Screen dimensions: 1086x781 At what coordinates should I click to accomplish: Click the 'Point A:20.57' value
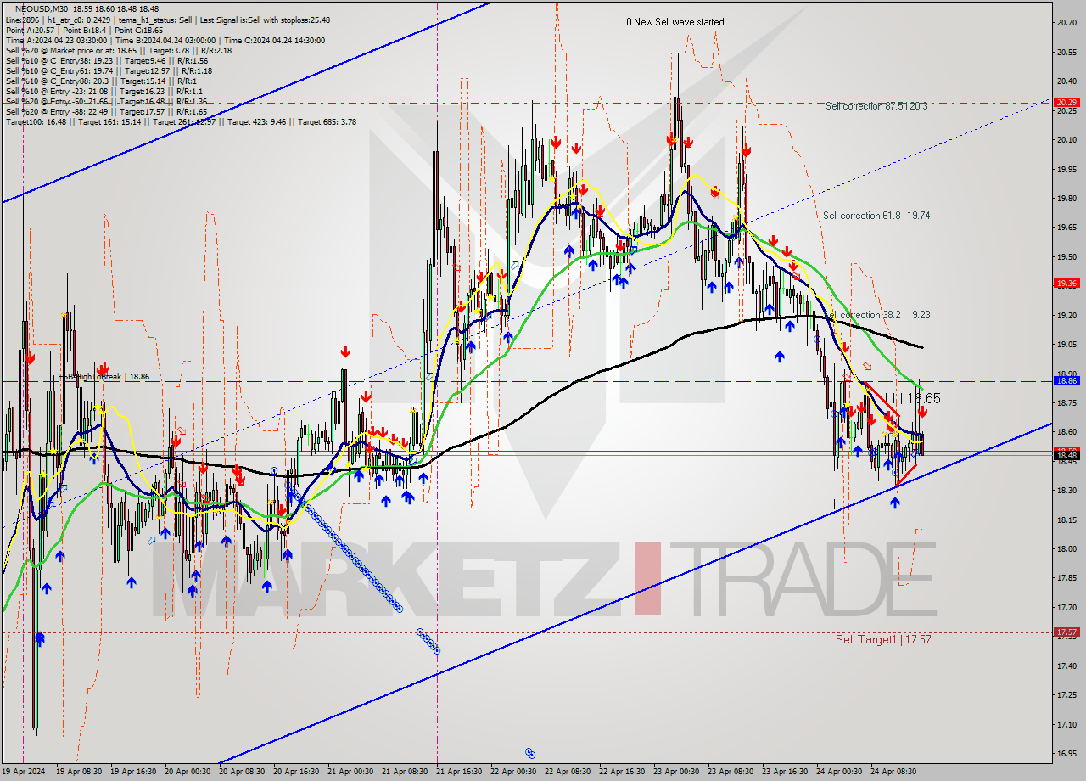29,30
